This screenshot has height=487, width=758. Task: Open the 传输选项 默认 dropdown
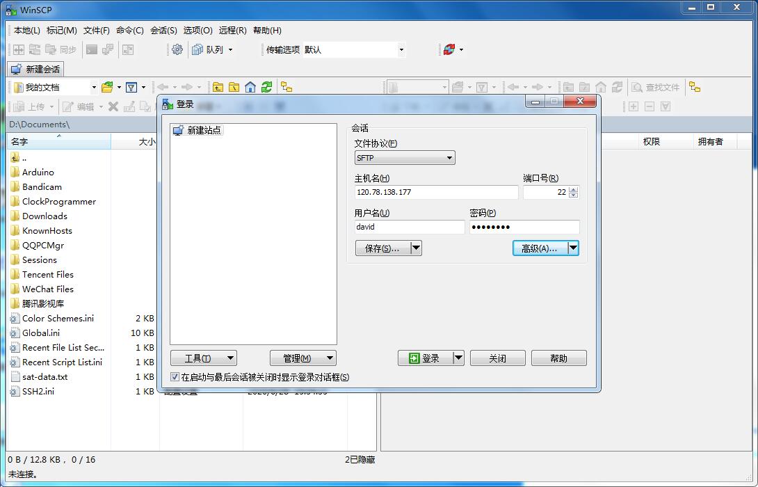(x=354, y=49)
